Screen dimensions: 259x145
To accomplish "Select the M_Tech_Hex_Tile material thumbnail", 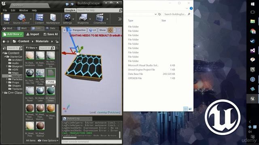I will click(30, 73).
